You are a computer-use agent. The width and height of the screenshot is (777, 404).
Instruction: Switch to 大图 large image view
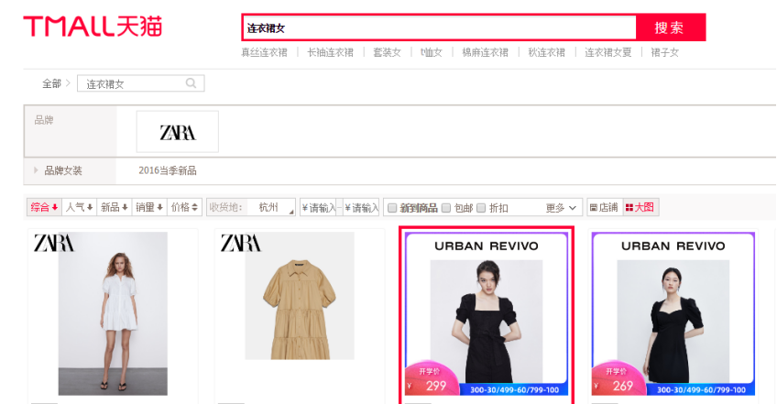coord(640,207)
